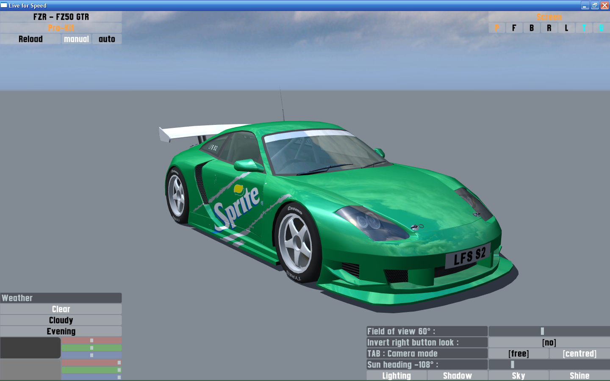Select Evening weather
610x381 pixels.
(61, 331)
